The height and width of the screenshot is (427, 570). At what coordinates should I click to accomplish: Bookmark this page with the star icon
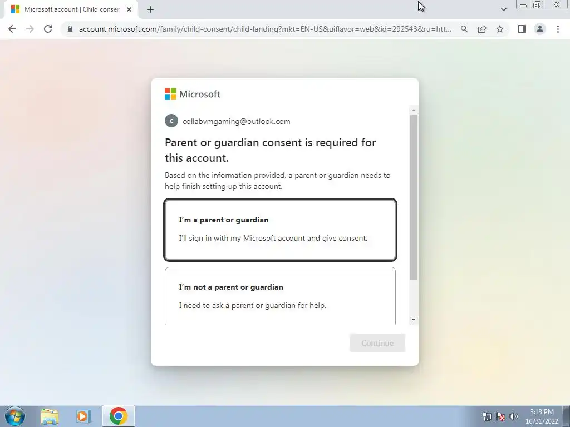pos(500,29)
